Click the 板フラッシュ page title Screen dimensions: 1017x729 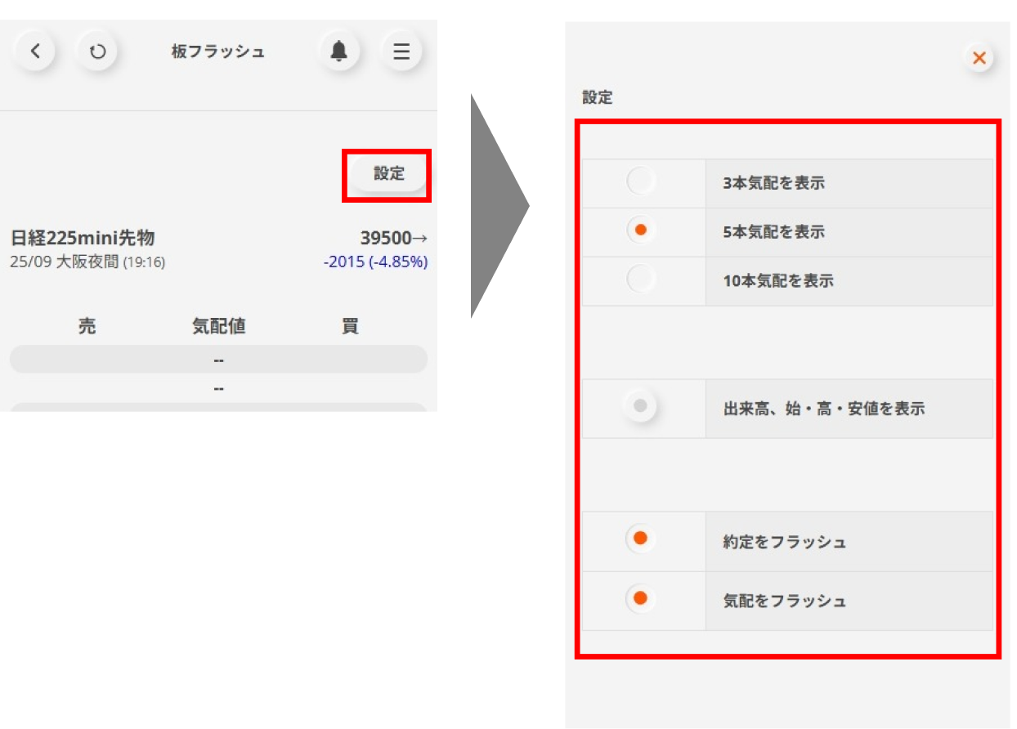tap(217, 51)
